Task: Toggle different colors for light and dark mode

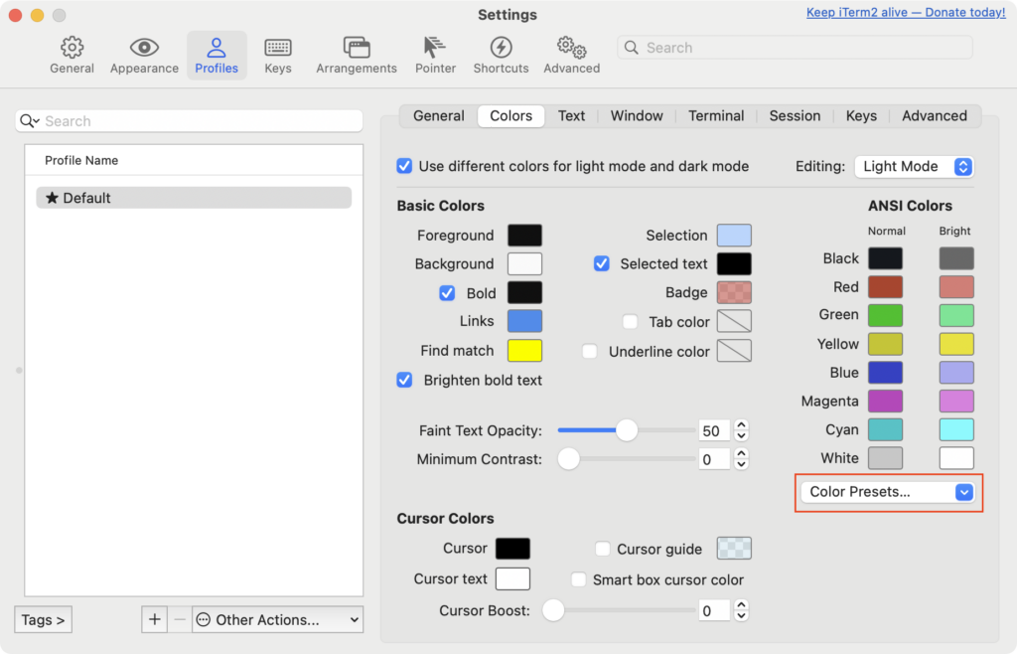Action: point(404,166)
